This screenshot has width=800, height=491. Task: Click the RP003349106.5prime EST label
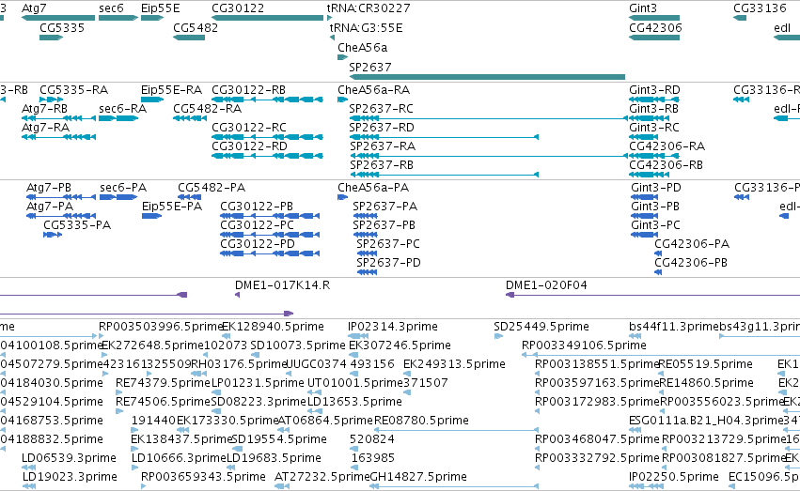pyautogui.click(x=584, y=345)
